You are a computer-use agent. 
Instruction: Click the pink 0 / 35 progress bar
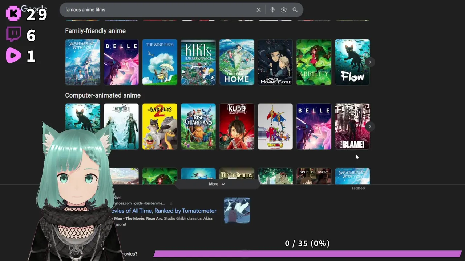click(307, 254)
